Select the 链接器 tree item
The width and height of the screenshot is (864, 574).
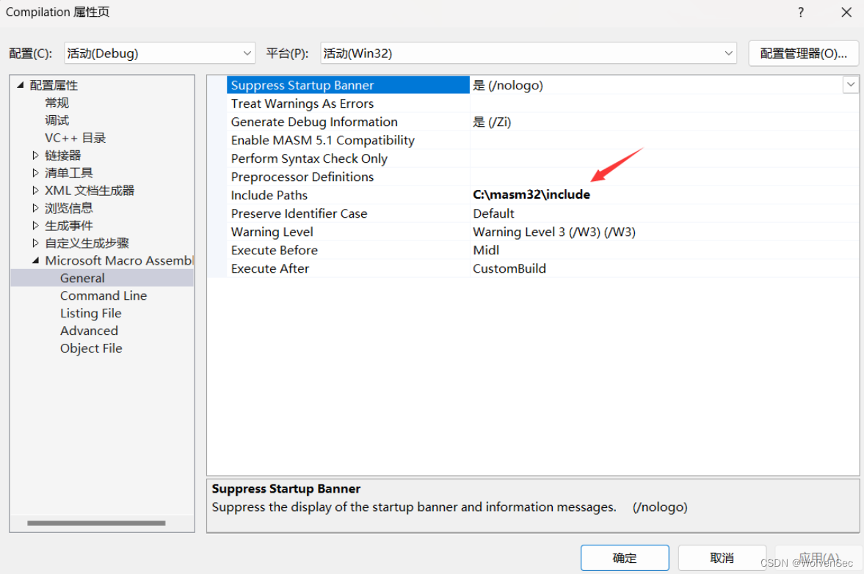click(x=63, y=155)
